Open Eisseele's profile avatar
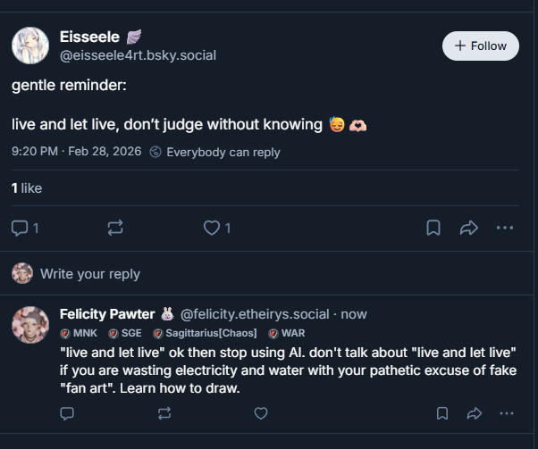This screenshot has height=449, width=538. [29, 46]
